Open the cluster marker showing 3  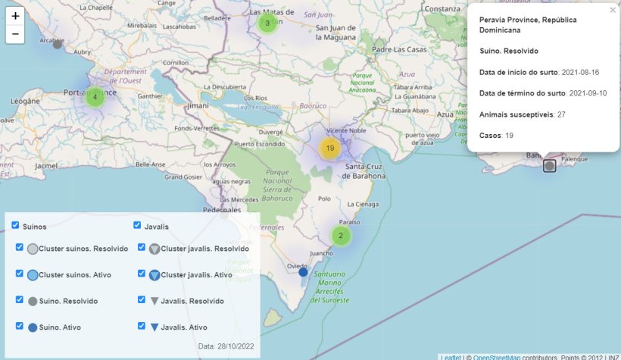267,23
